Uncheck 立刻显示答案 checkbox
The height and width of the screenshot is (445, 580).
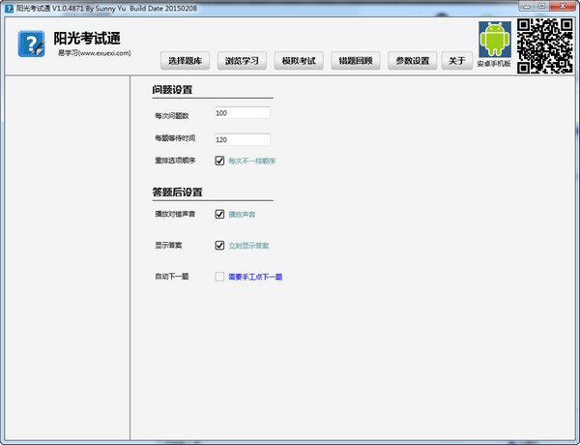(x=220, y=245)
